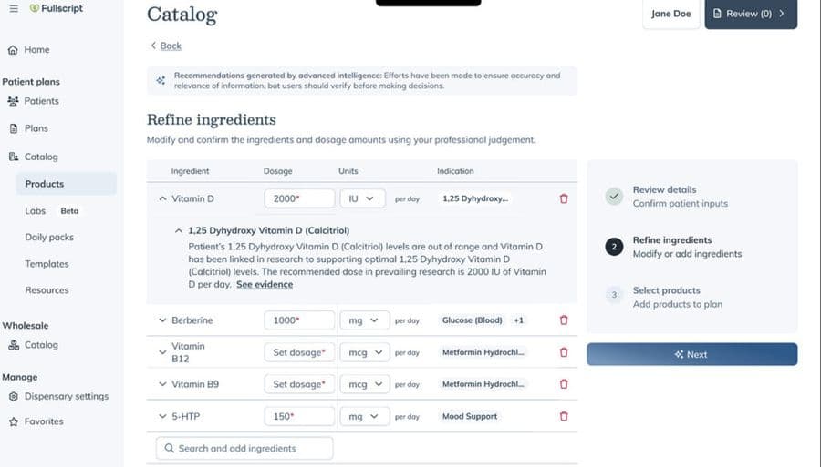Collapse the Vitamin D row
This screenshot has width=821, height=467.
(x=162, y=198)
